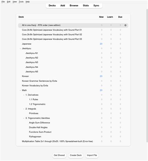This screenshot has height=161, width=148.
Task: Open the File menu
Action: (3, 2)
